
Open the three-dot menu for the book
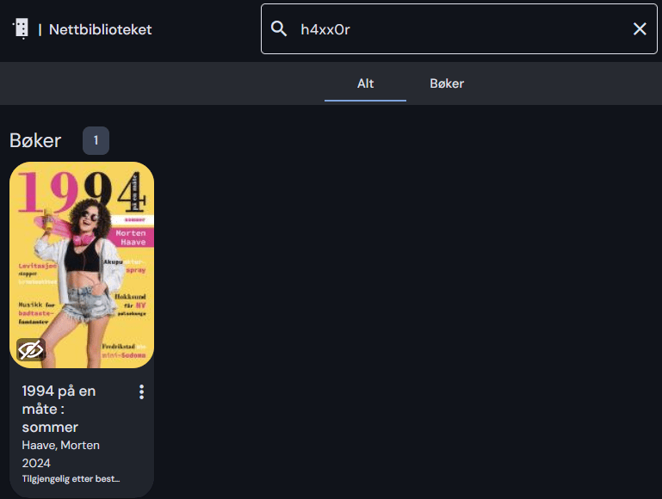141,392
